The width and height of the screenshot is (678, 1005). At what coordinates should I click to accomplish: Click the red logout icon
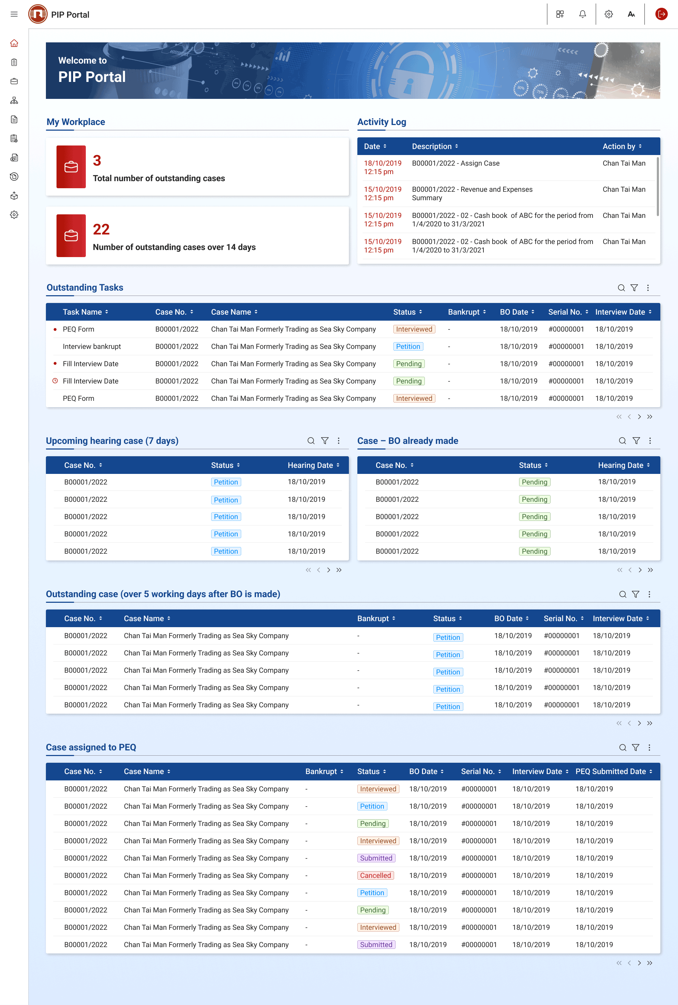point(661,14)
